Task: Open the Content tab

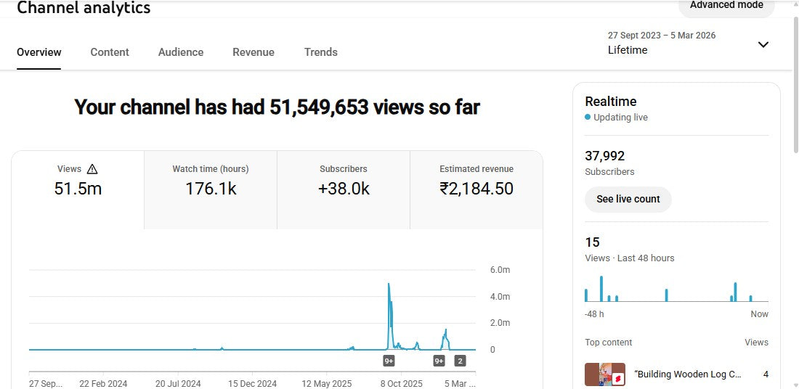Action: coord(110,52)
